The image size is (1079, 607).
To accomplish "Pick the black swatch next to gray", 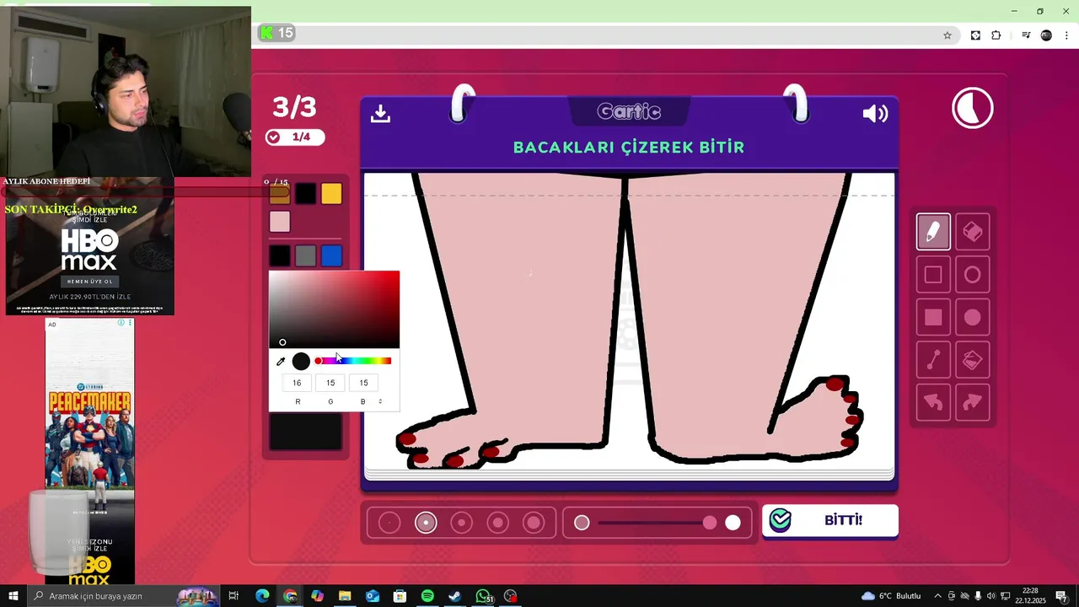I will tap(280, 255).
